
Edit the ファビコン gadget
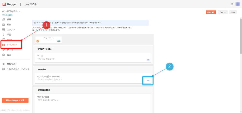point(59,41)
